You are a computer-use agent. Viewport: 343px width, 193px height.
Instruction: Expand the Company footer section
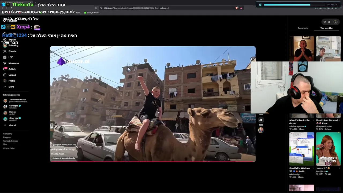point(8,134)
